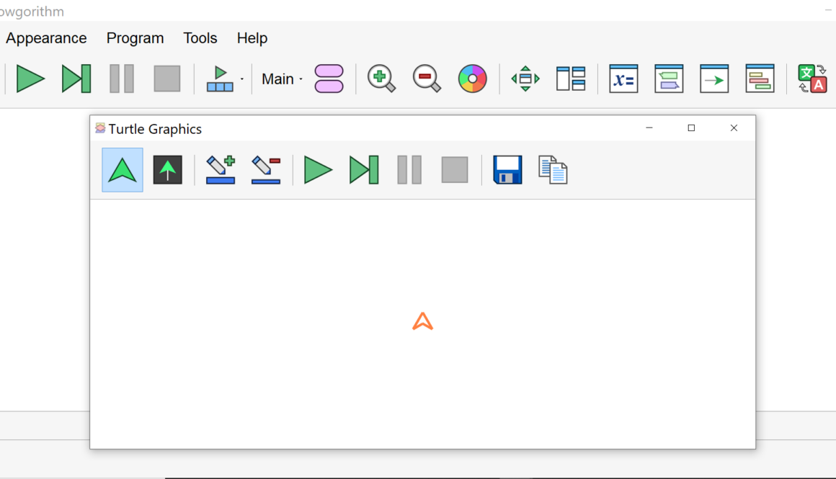
Task: Select the green triangle turtle style
Action: tap(123, 170)
